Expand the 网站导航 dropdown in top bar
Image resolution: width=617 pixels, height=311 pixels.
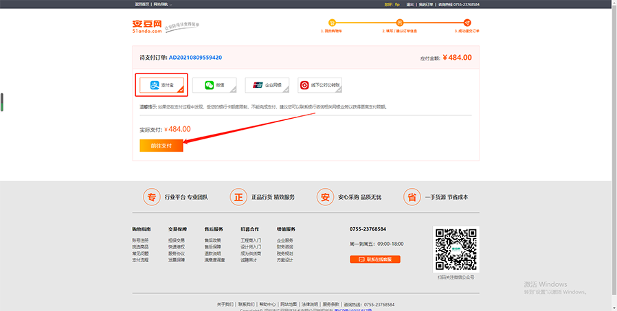[x=163, y=4]
